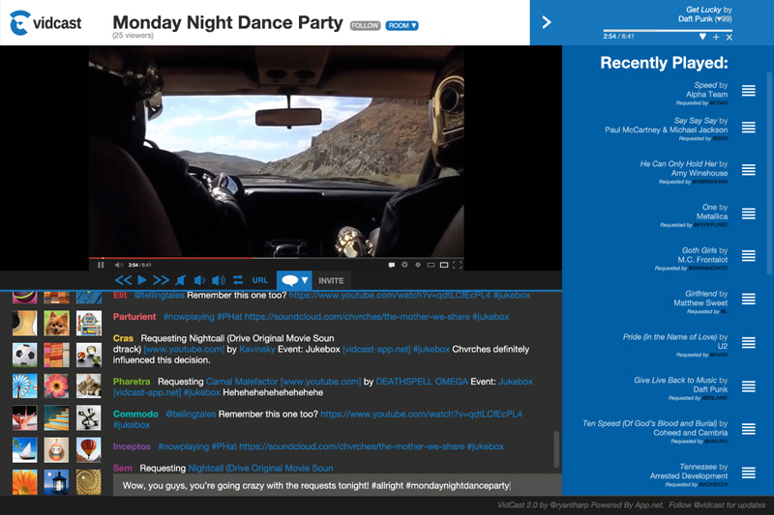Click DEATHSPELL OMEGA artist link

tap(422, 382)
